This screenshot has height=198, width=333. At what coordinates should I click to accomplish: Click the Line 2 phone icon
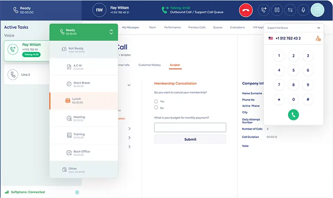pyautogui.click(x=13, y=74)
